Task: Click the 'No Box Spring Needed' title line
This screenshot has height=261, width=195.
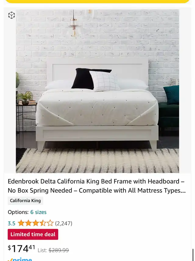Action: 97,190
